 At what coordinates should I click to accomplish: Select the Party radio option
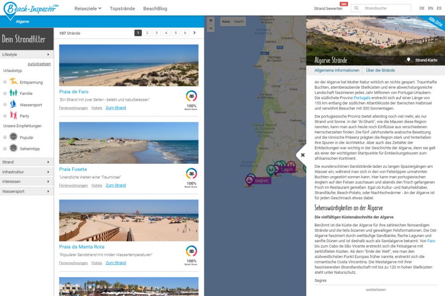tap(5, 116)
